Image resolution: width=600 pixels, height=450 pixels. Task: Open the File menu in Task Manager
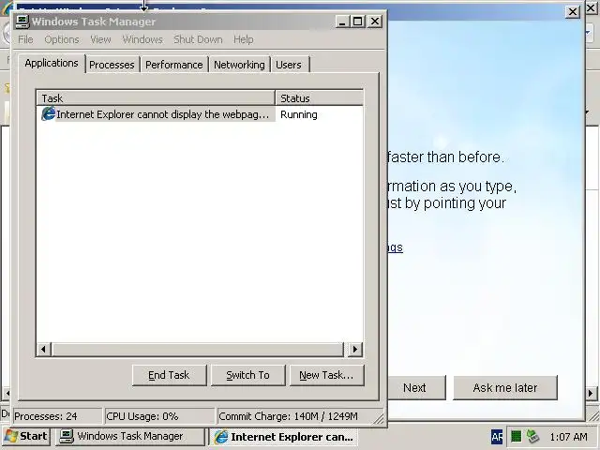pyautogui.click(x=25, y=39)
